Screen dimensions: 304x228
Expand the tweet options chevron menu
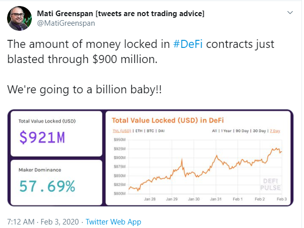pyautogui.click(x=290, y=13)
